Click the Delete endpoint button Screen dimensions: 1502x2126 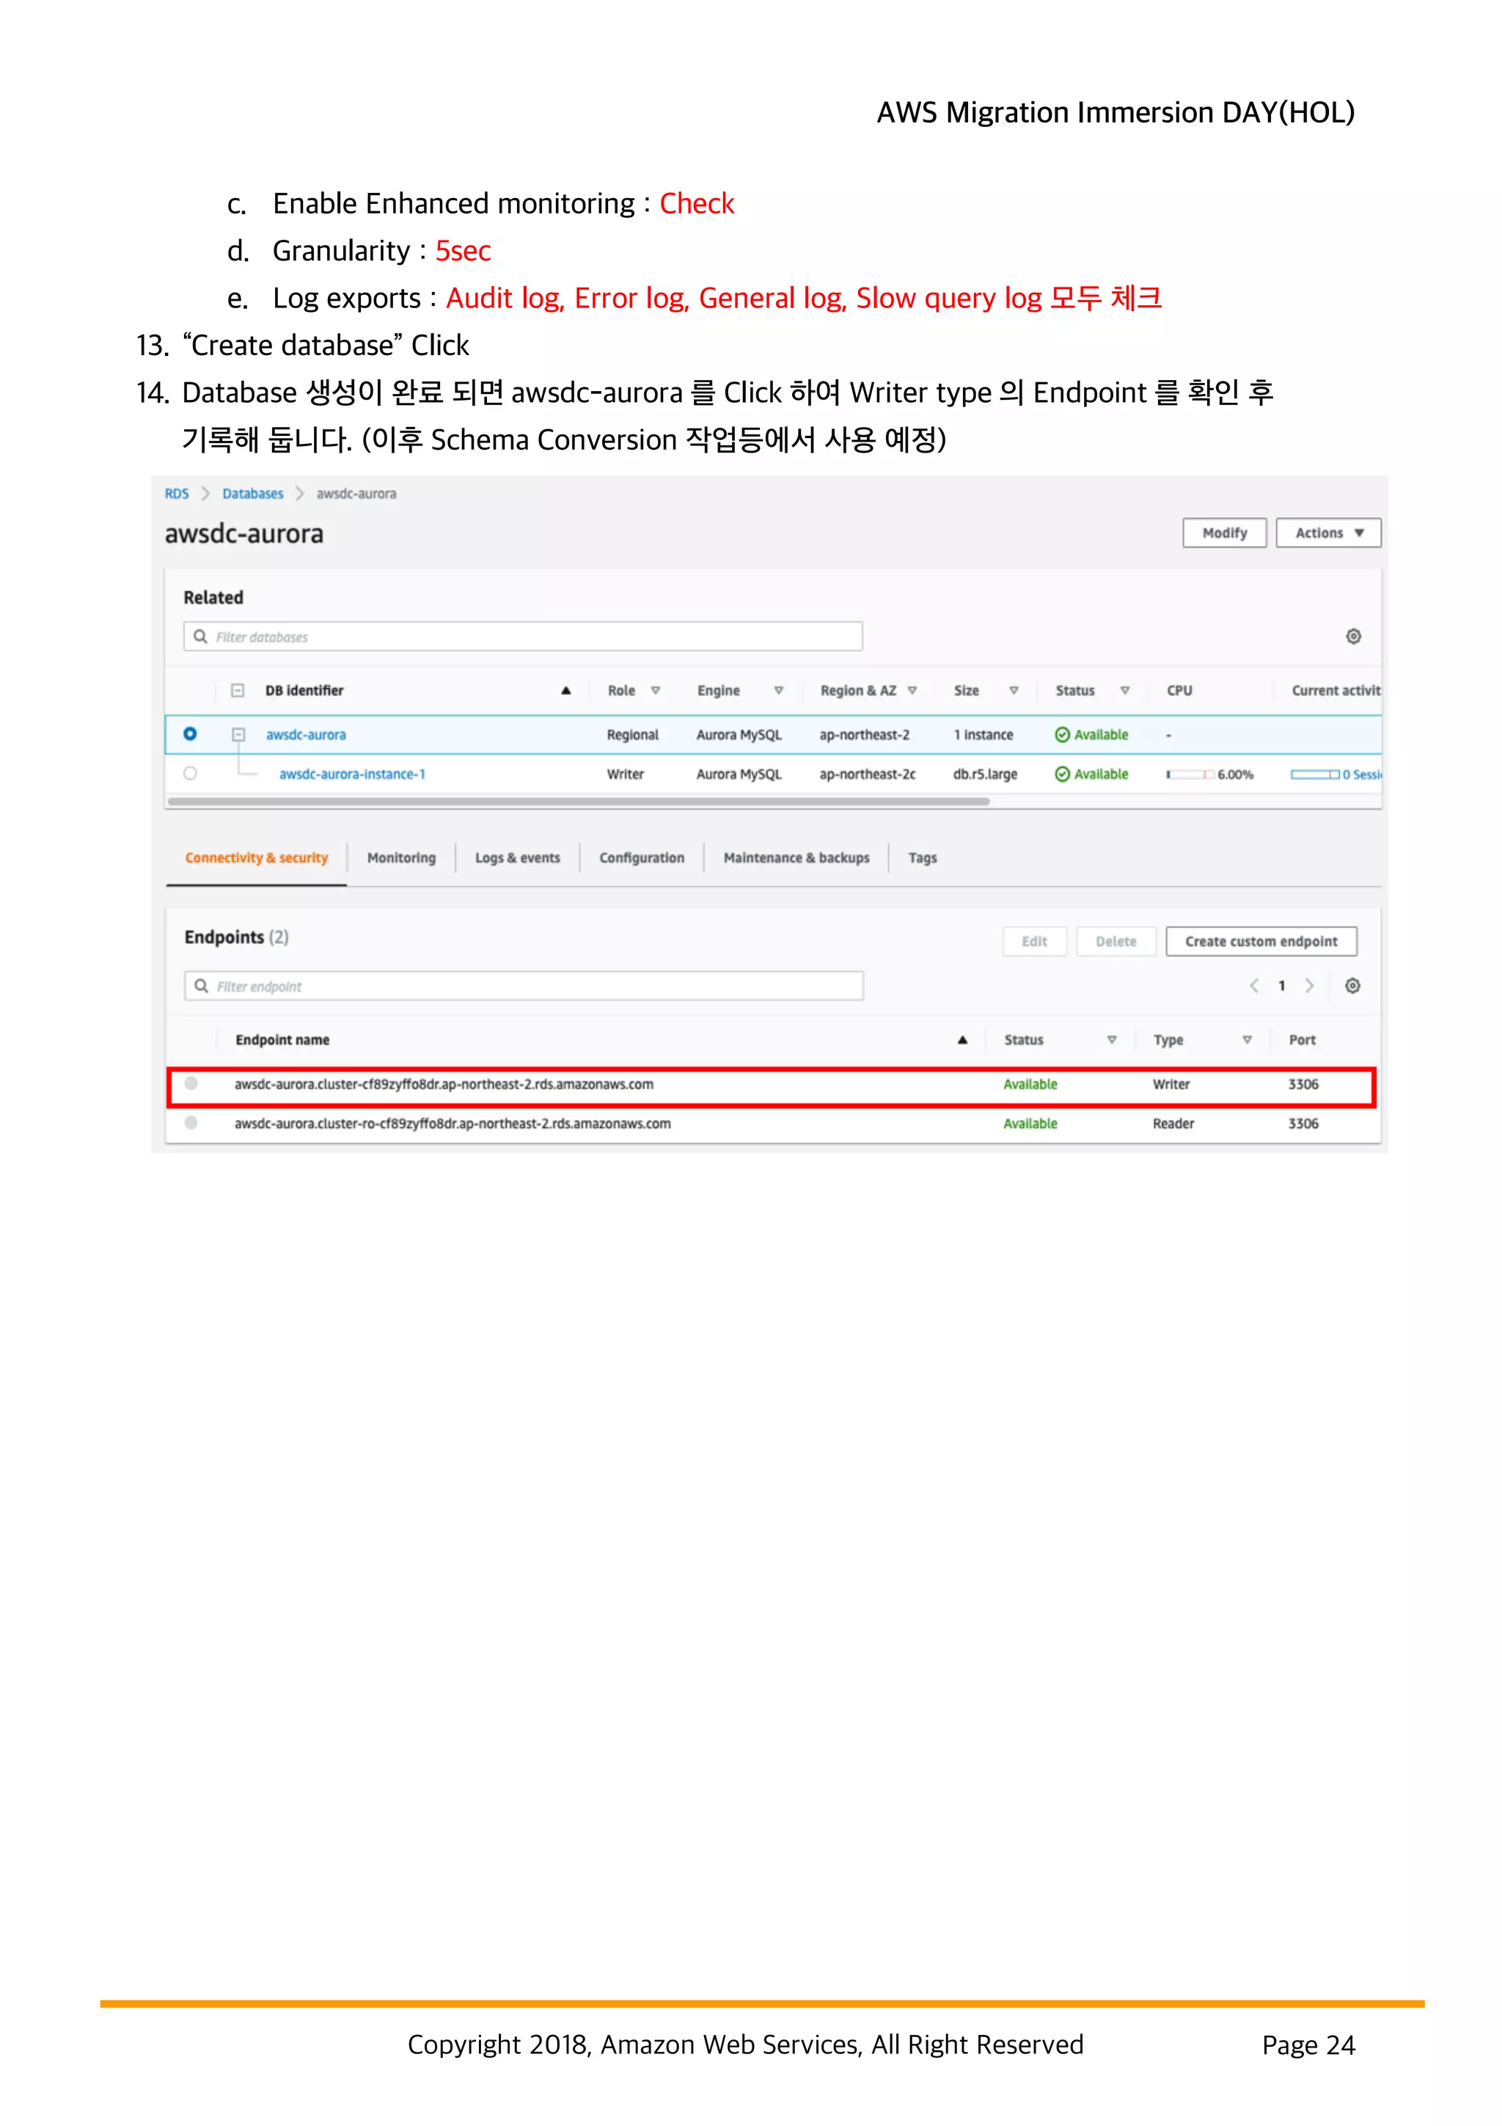1115,940
